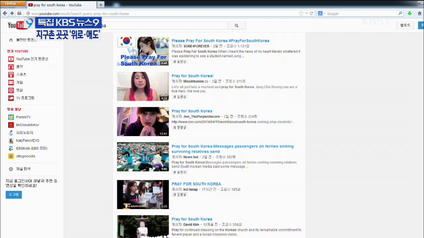Open YouTube popular videos icon in sidebar
The image size is (424, 238).
11,59
